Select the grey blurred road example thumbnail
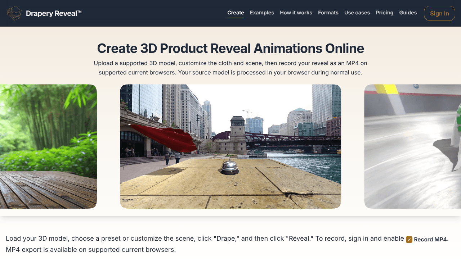The height and width of the screenshot is (259, 461). [x=413, y=146]
